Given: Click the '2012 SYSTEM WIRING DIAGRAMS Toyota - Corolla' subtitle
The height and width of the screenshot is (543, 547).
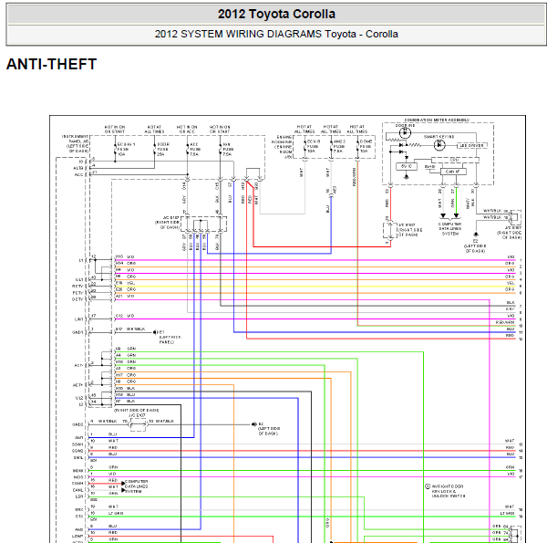Looking at the screenshot, I should pyautogui.click(x=276, y=34).
